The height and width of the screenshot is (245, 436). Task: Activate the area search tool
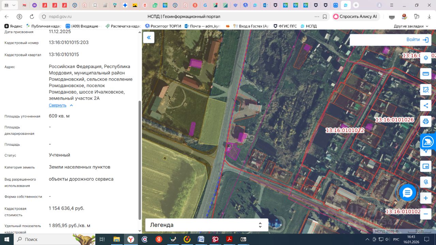[x=425, y=90]
